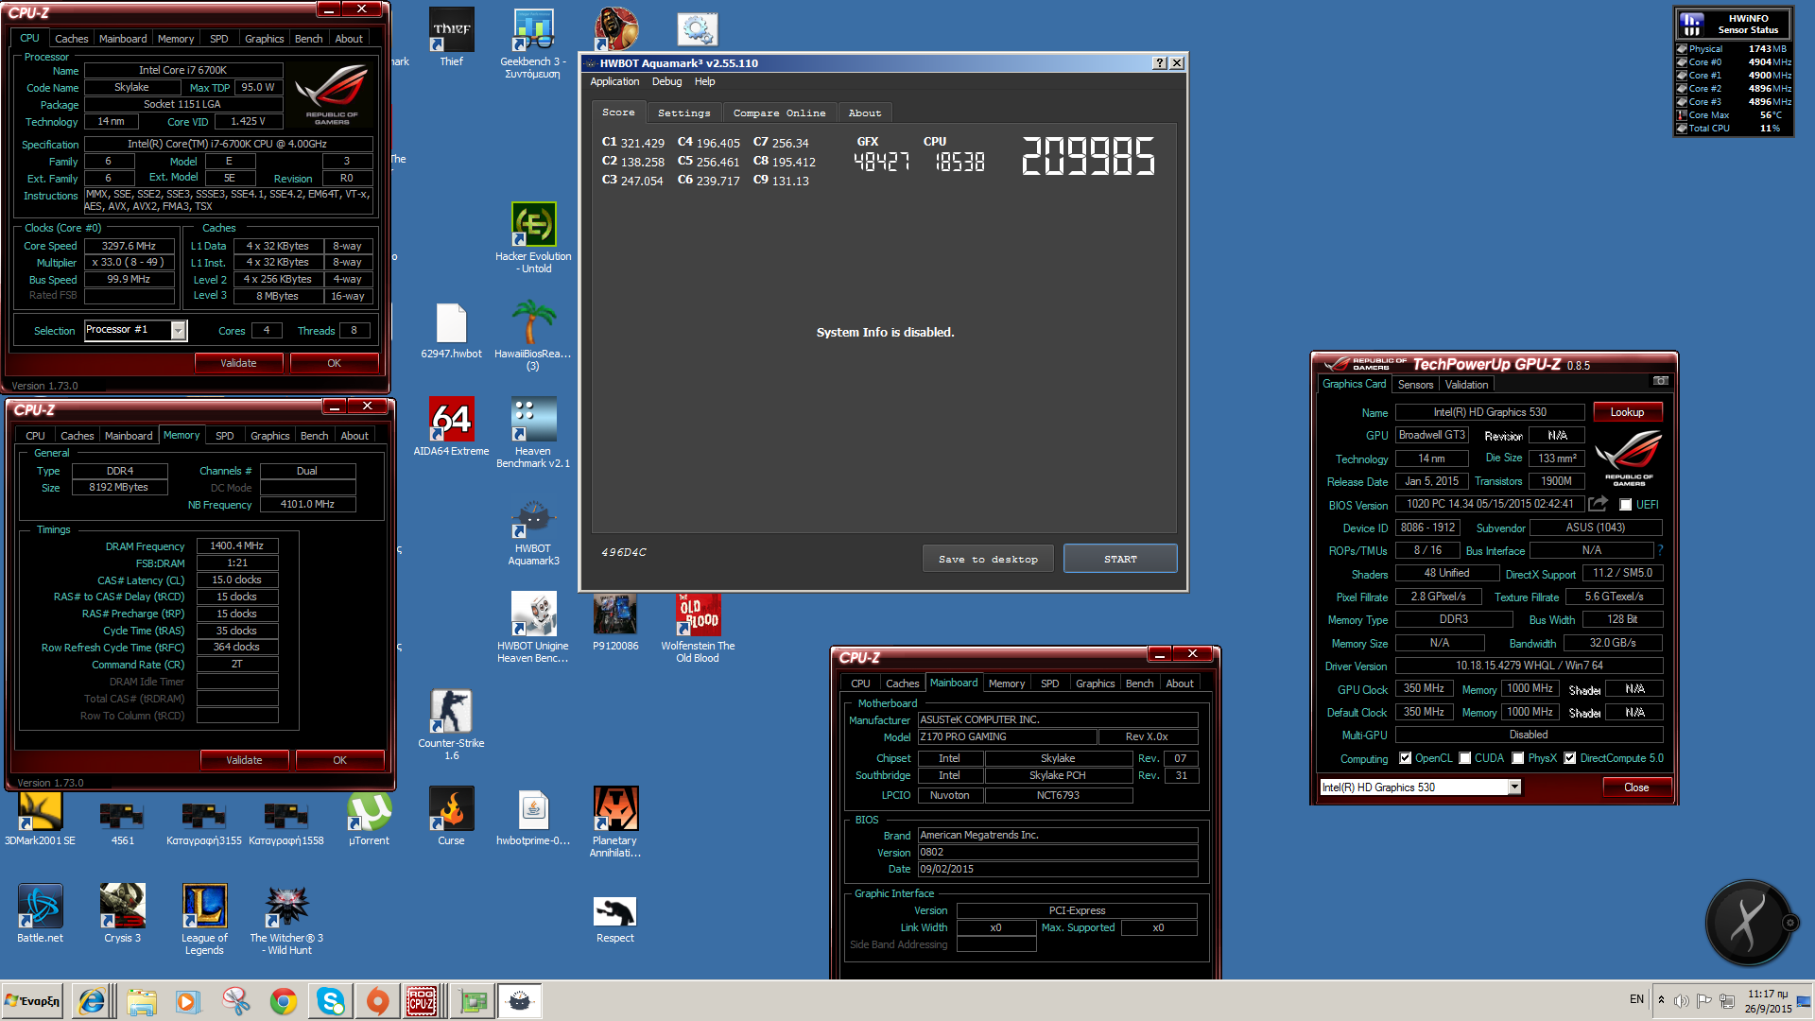Click volume speaker icon in system tray
The width and height of the screenshot is (1815, 1021).
point(1681,1001)
